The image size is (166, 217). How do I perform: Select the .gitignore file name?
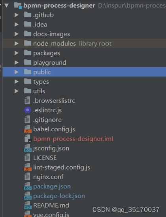(x=47, y=120)
